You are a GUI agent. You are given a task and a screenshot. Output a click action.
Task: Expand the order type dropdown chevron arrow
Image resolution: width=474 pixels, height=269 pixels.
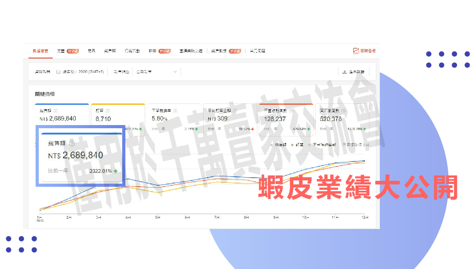[175, 72]
